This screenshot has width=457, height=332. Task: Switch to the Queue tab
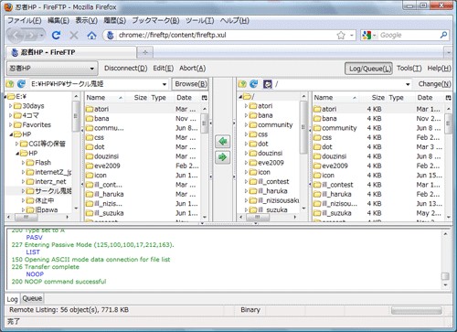point(32,298)
